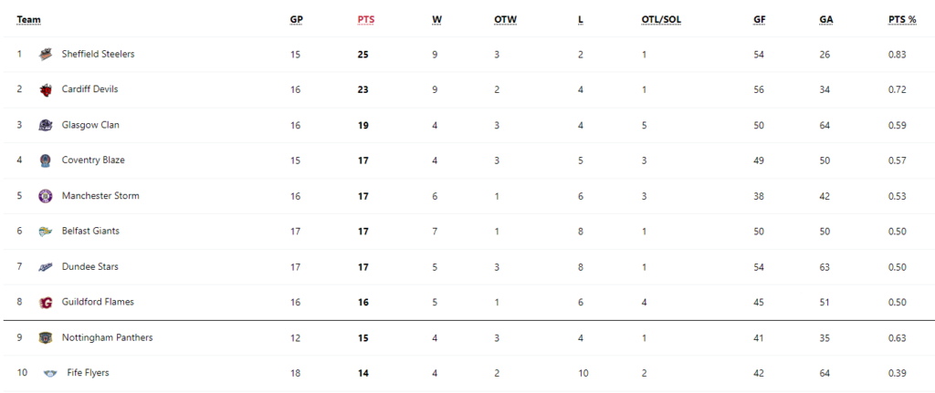Click the OTW column header
Image resolution: width=935 pixels, height=393 pixels.
coord(506,20)
